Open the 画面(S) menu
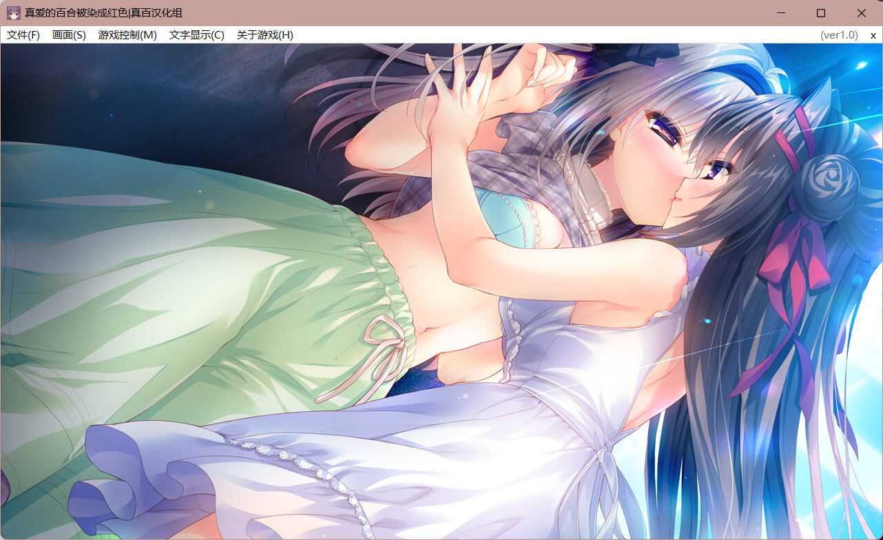Image resolution: width=883 pixels, height=540 pixels. point(69,35)
